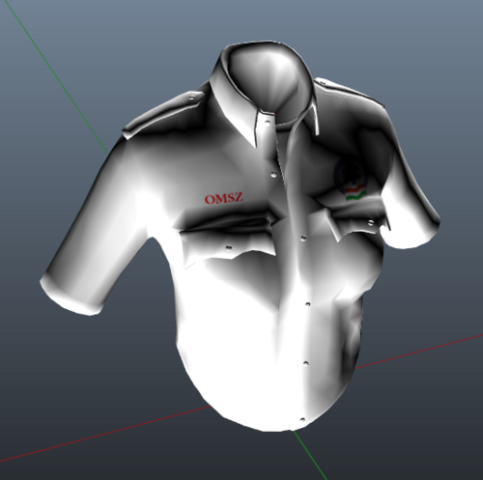Screen dimensions: 483x480
Task: Click the epaulette strap above emblem side
Action: pyautogui.click(x=348, y=90)
